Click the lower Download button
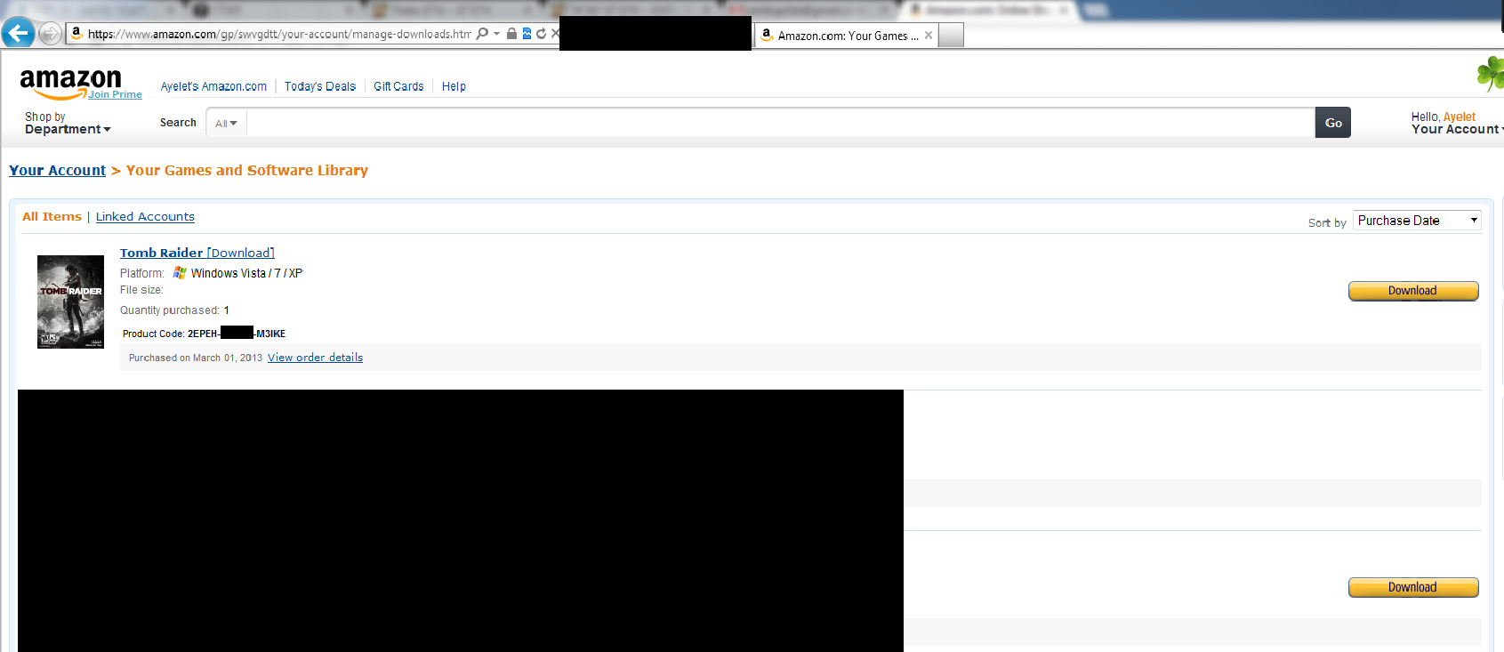1504x652 pixels. click(x=1413, y=587)
